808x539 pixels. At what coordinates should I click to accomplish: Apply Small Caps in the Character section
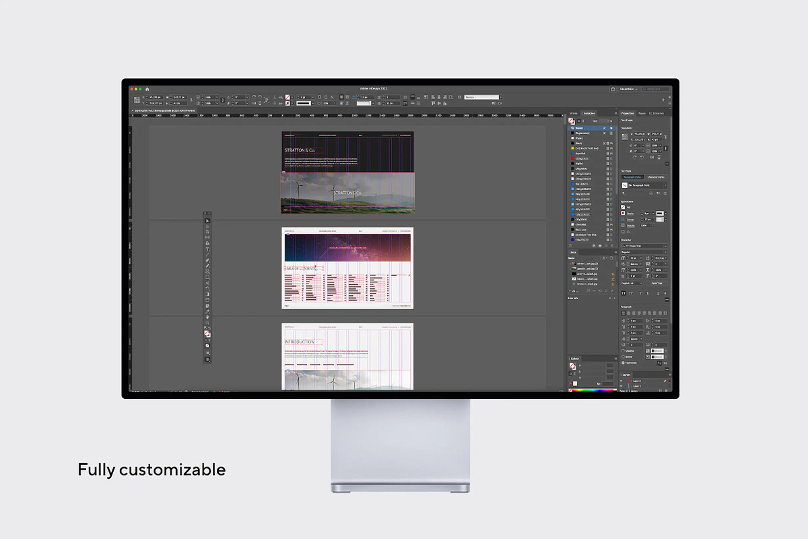631,293
